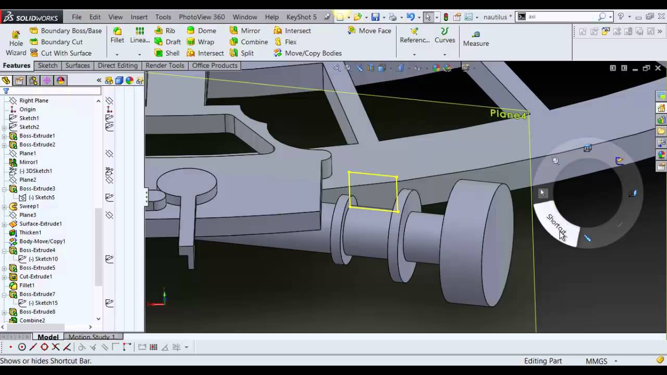Click the Print icon
Image resolution: width=667 pixels, height=375 pixels.
tap(393, 17)
